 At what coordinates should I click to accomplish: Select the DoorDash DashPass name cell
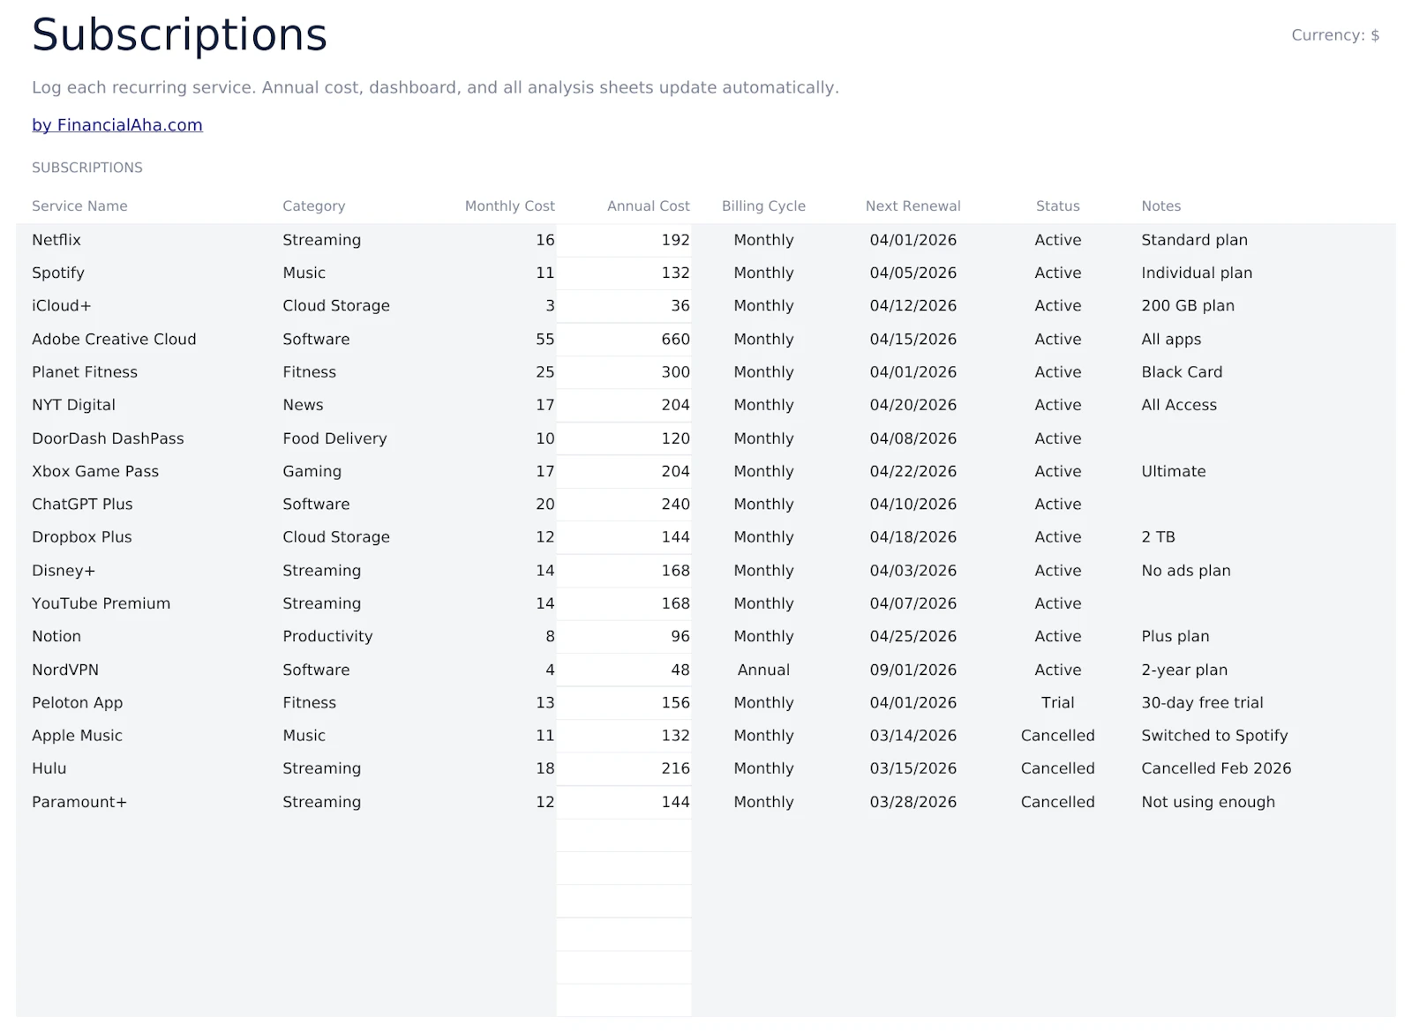[108, 438]
